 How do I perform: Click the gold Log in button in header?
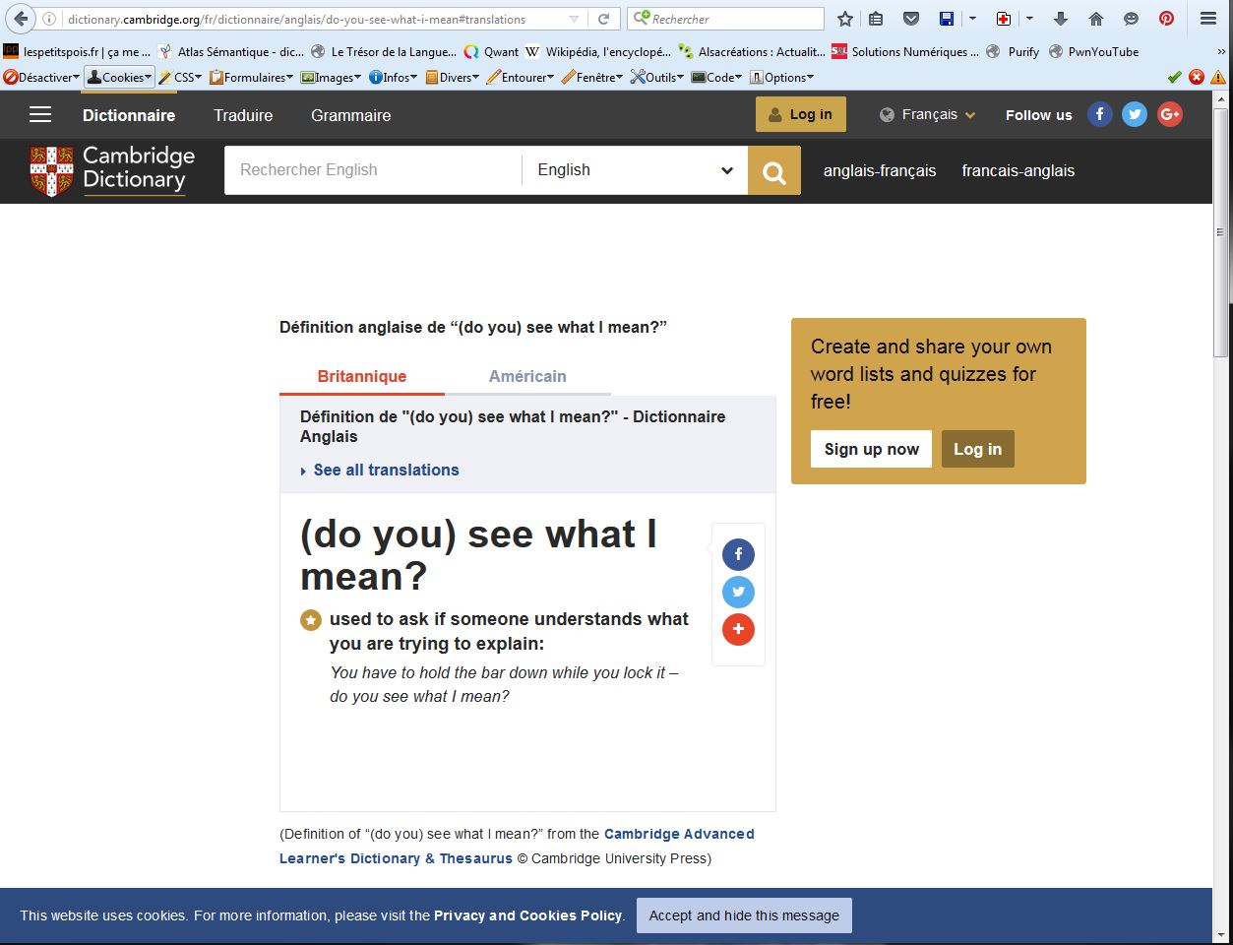pyautogui.click(x=801, y=114)
